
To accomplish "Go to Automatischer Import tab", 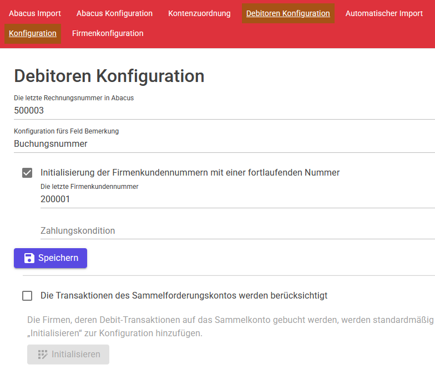I will tap(384, 13).
